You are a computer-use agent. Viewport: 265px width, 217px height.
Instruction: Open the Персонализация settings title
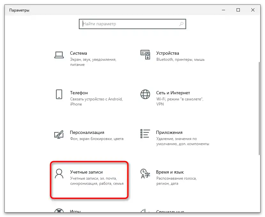pos(87,133)
